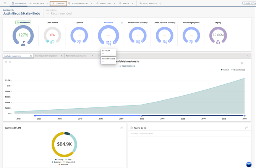Click the retirement beach icon under gauge
Screen dimensions: 256x168
tap(23, 43)
